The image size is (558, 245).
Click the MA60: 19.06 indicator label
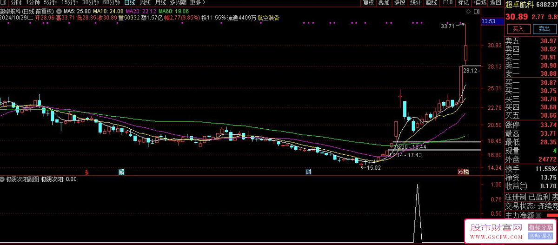(x=173, y=11)
